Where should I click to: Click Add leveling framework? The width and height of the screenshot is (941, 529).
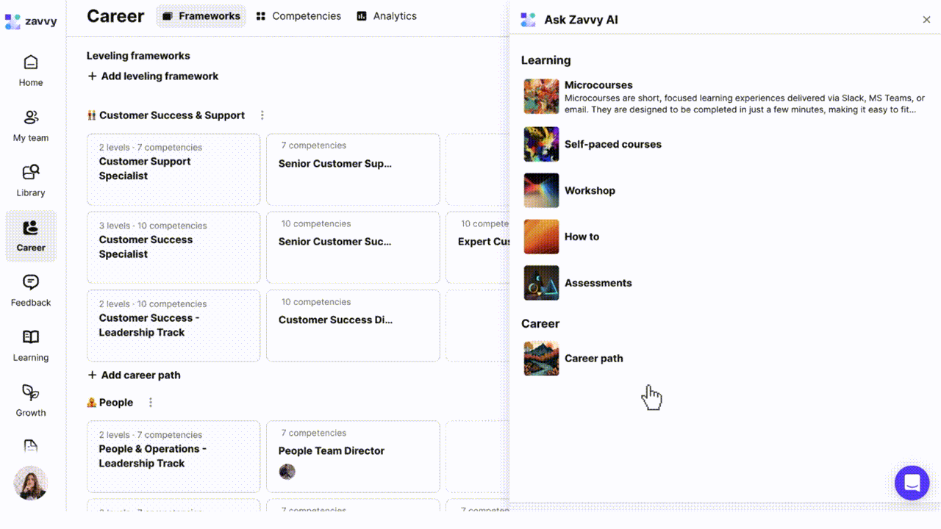(153, 76)
